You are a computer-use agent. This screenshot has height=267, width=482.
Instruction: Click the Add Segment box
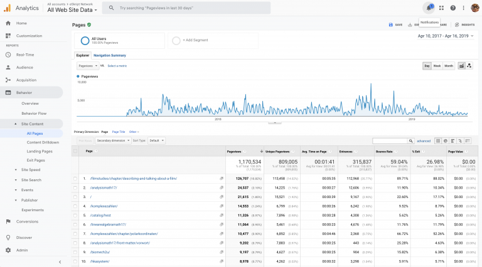(x=213, y=40)
